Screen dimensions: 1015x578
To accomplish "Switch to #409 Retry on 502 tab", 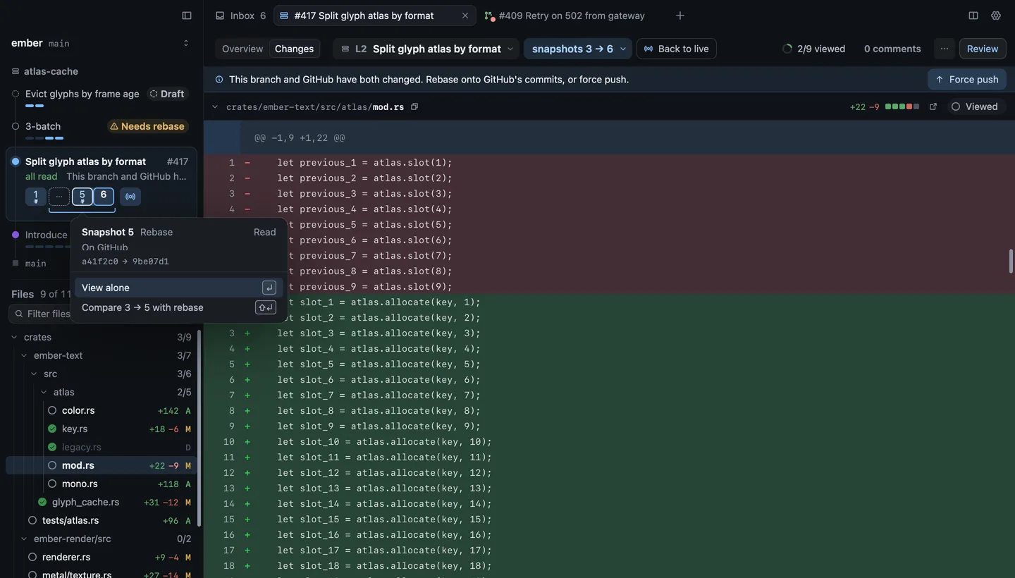I will 565,16.
